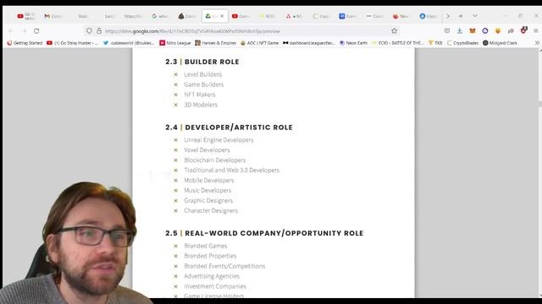Click Unreal Engine Developers text
Viewport: 542px width, 304px height.
pos(218,140)
